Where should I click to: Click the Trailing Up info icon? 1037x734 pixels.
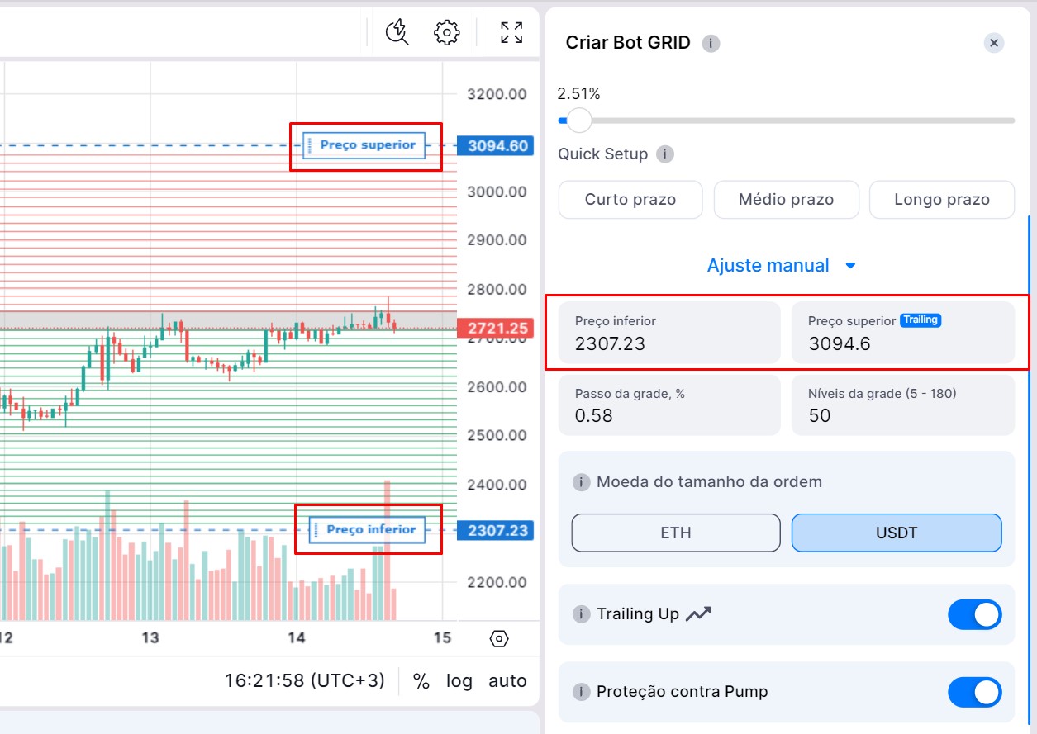[x=582, y=614]
